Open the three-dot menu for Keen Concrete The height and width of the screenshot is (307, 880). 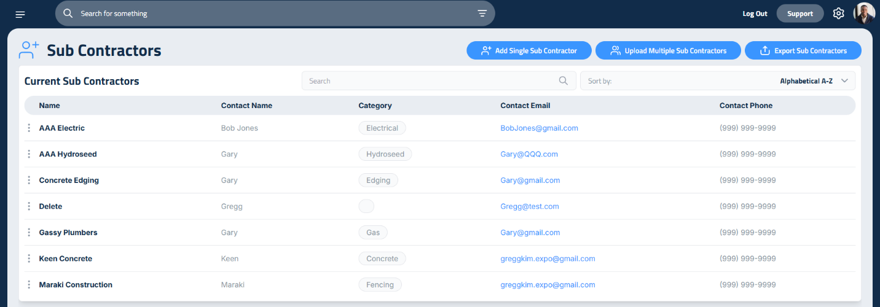point(29,258)
